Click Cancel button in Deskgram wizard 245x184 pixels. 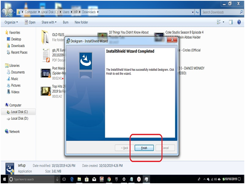click(x=165, y=148)
